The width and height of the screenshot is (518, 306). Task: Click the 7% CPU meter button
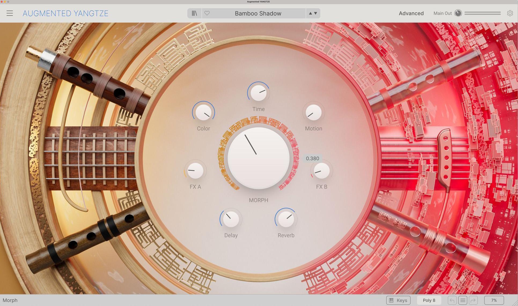click(x=494, y=300)
